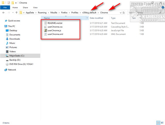The image size is (165, 125).
Task: Select the userChrome.css file icon
Action: [x=45, y=27]
